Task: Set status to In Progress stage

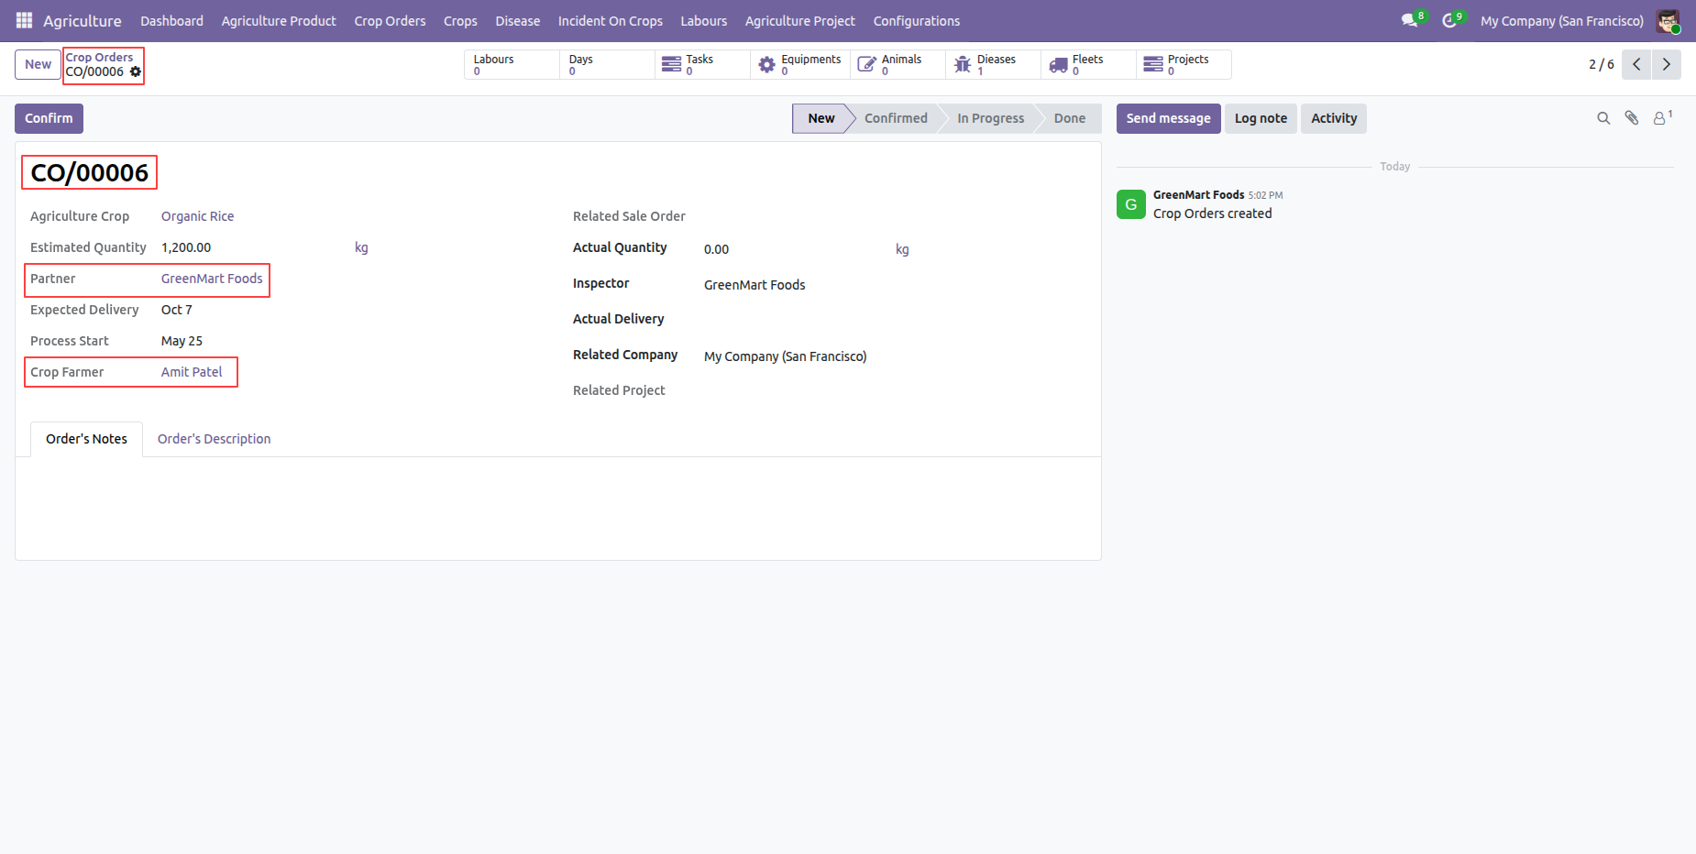Action: 990,118
